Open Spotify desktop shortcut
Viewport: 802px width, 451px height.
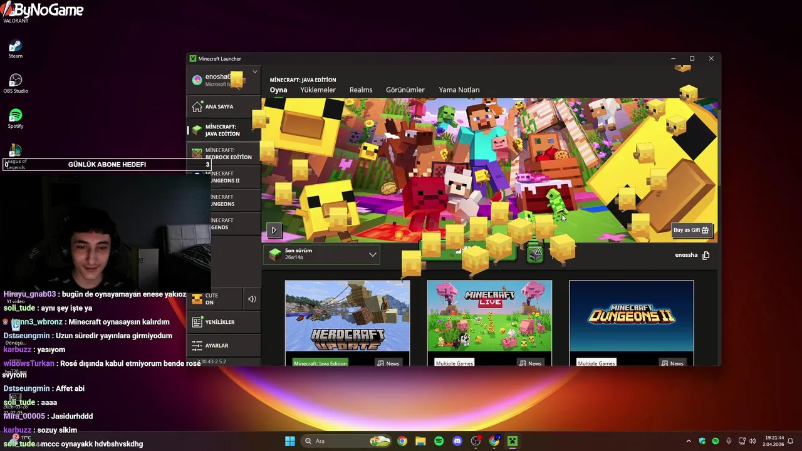coord(16,119)
